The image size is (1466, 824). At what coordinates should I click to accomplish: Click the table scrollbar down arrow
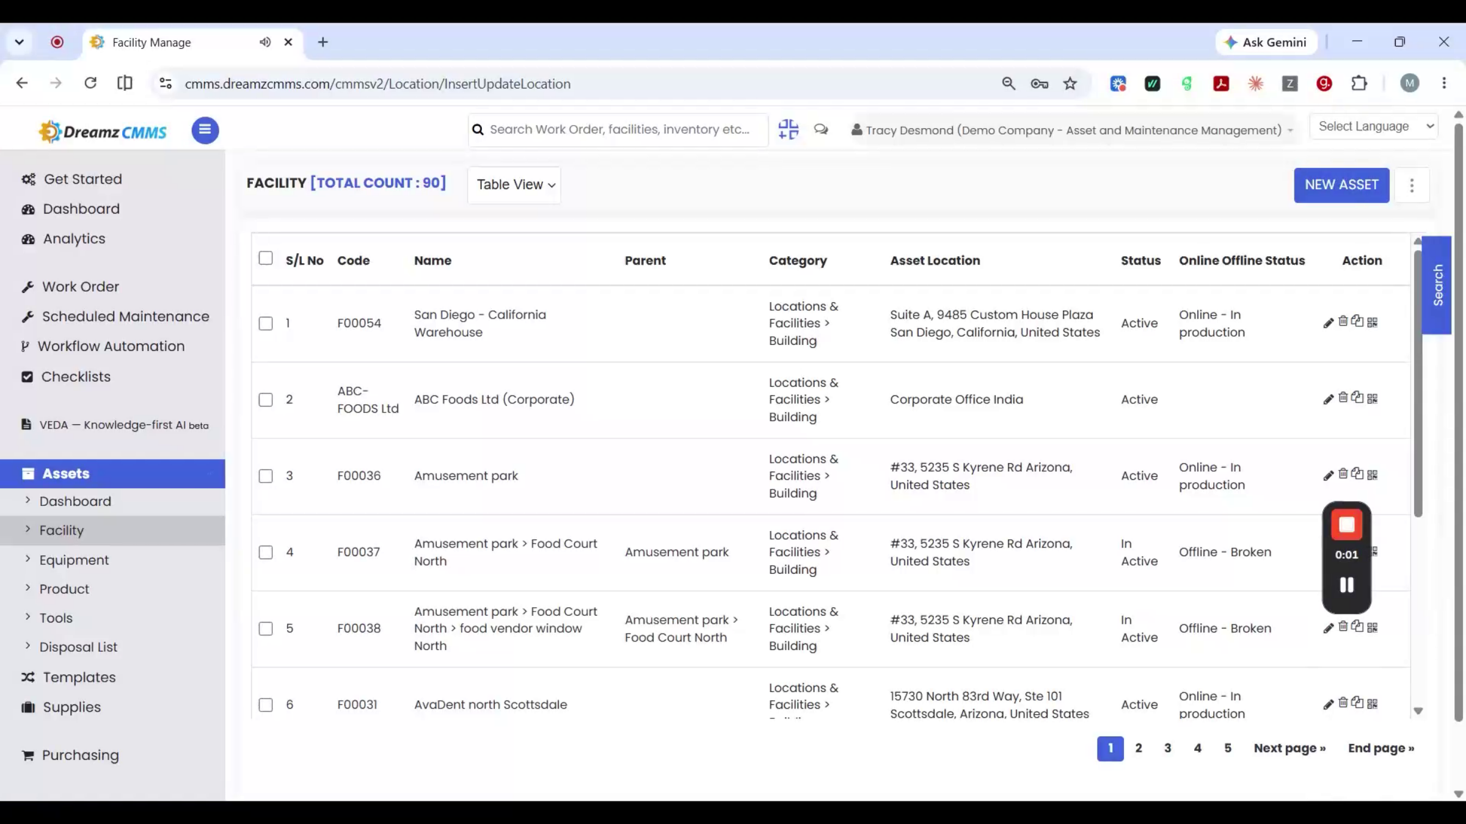click(1418, 711)
